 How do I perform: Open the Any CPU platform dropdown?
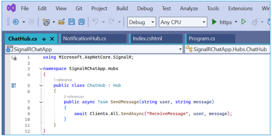pyautogui.click(x=183, y=22)
